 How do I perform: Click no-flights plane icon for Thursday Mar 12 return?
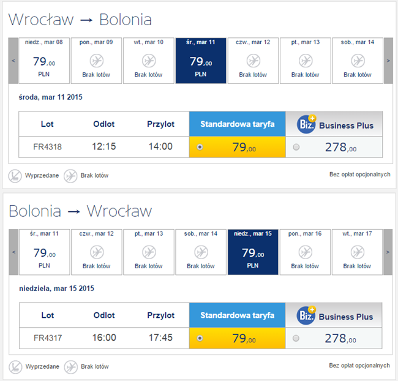(97, 252)
